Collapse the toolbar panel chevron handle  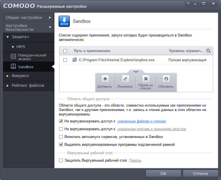136,72
